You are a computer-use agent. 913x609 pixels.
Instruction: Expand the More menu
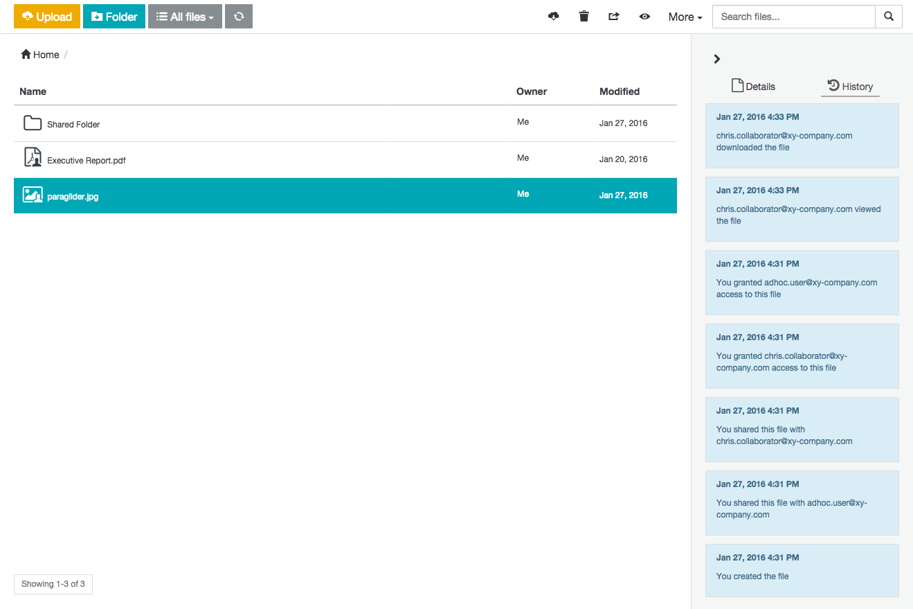685,17
